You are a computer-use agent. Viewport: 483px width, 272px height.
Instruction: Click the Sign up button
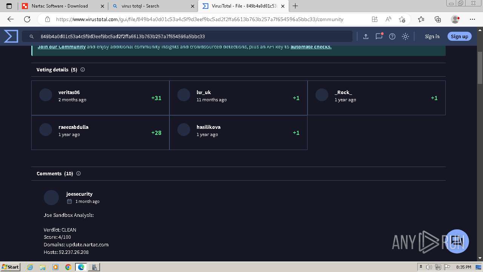459,36
